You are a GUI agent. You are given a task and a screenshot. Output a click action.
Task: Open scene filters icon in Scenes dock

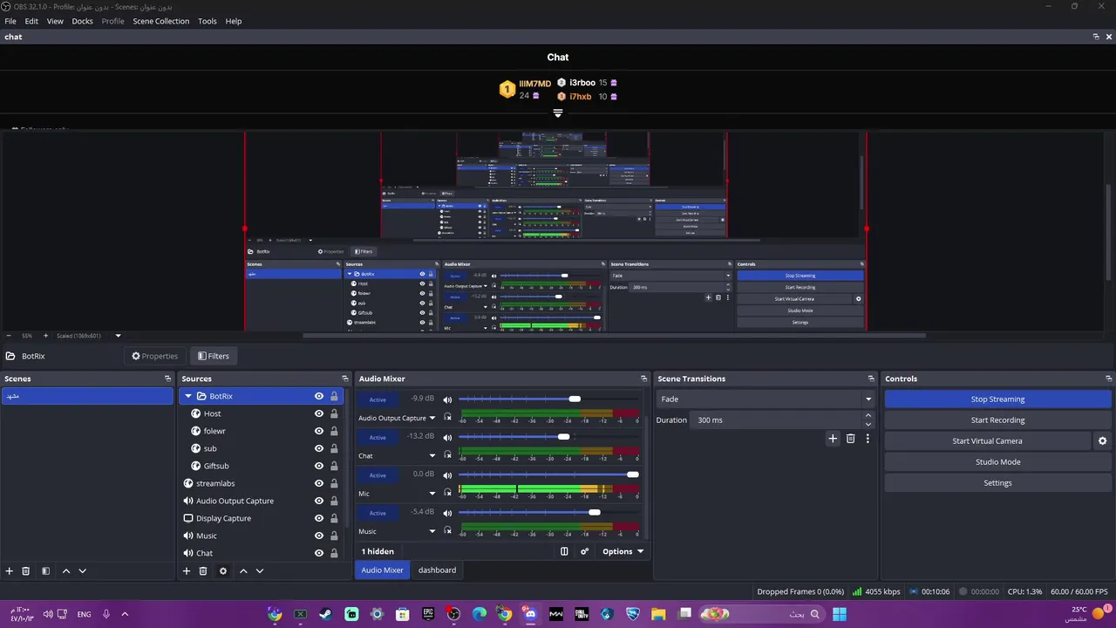[x=45, y=571]
